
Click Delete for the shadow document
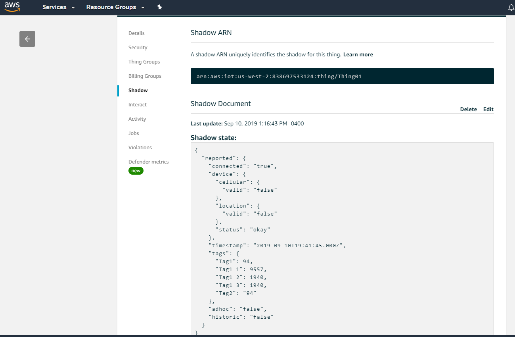point(468,109)
